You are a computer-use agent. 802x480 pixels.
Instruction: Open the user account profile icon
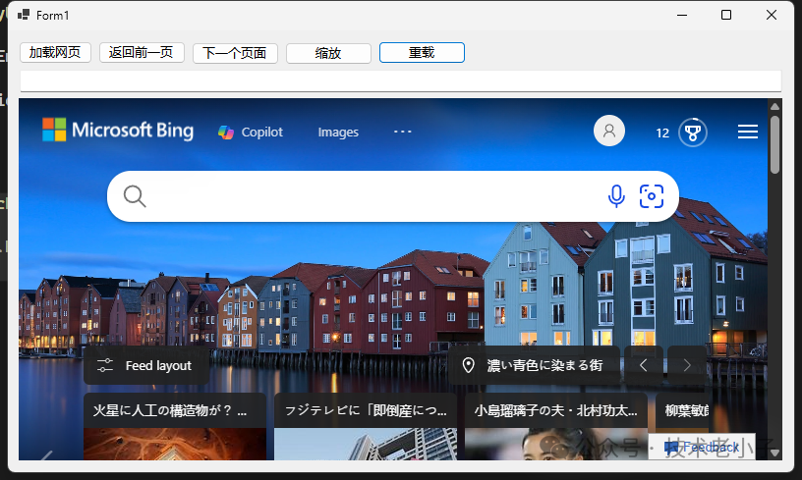tap(609, 132)
